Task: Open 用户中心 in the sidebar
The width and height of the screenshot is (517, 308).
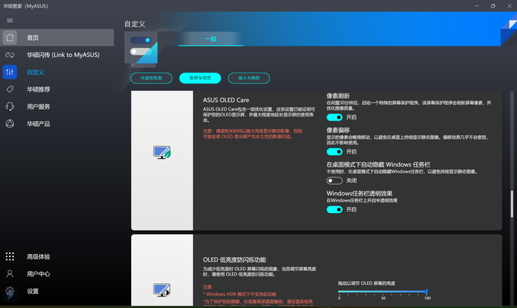Action: click(x=57, y=274)
